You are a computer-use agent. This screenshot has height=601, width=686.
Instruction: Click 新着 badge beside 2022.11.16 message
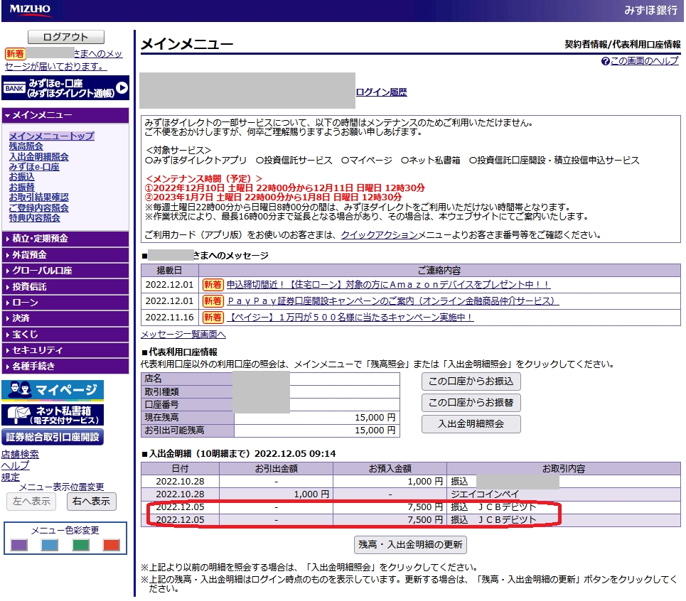pyautogui.click(x=213, y=318)
